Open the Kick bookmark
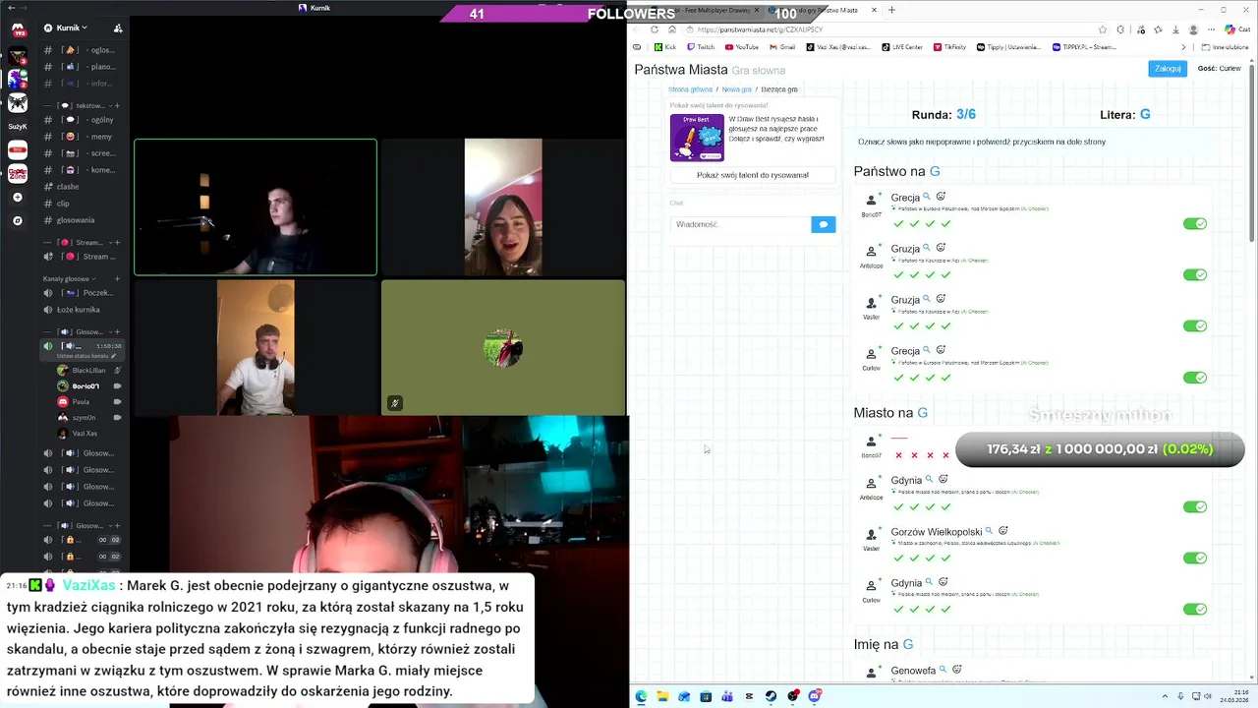Screen dimensions: 1258x708 (x=665, y=46)
